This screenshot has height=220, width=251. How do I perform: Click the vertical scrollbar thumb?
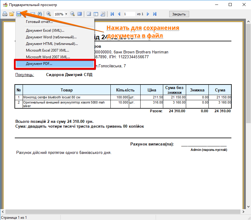tap(248, 73)
